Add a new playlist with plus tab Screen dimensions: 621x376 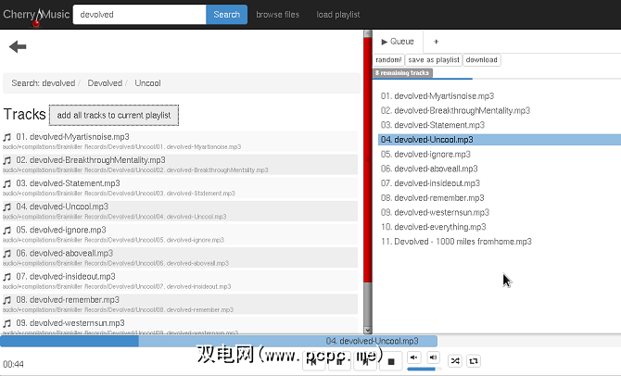click(x=437, y=42)
